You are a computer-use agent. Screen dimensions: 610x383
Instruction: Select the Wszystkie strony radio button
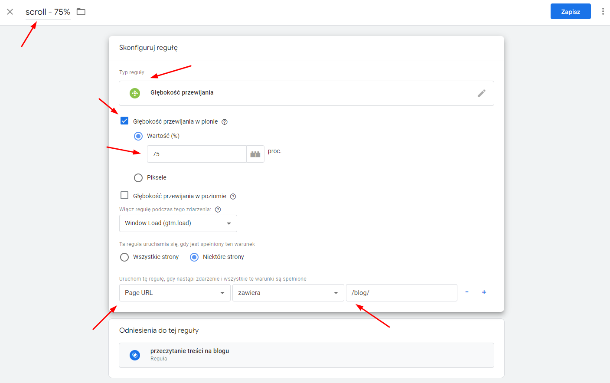coord(124,257)
